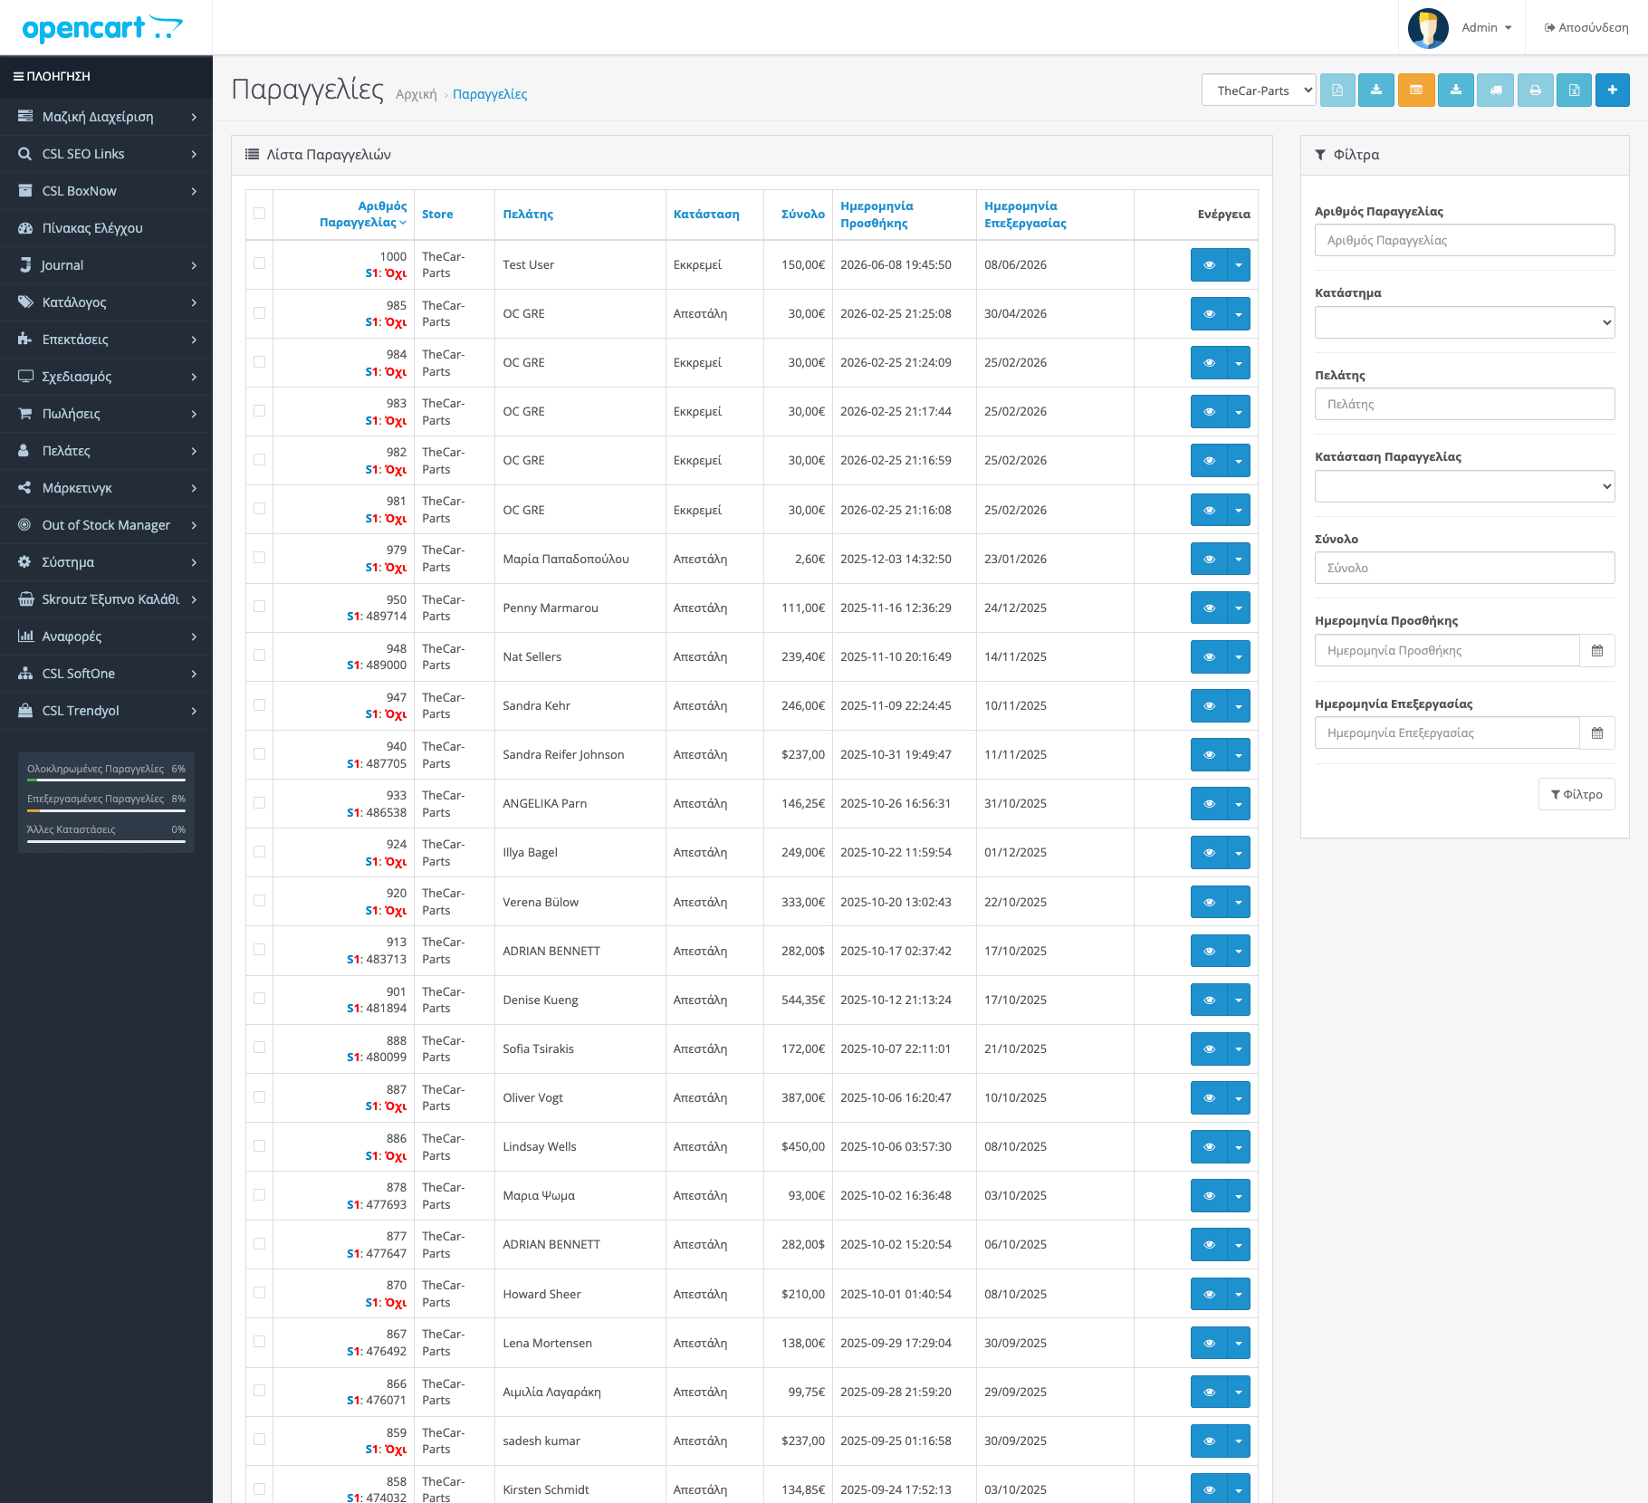Image resolution: width=1648 pixels, height=1503 pixels.
Task: Open the Admin user dropdown
Action: point(1486,28)
